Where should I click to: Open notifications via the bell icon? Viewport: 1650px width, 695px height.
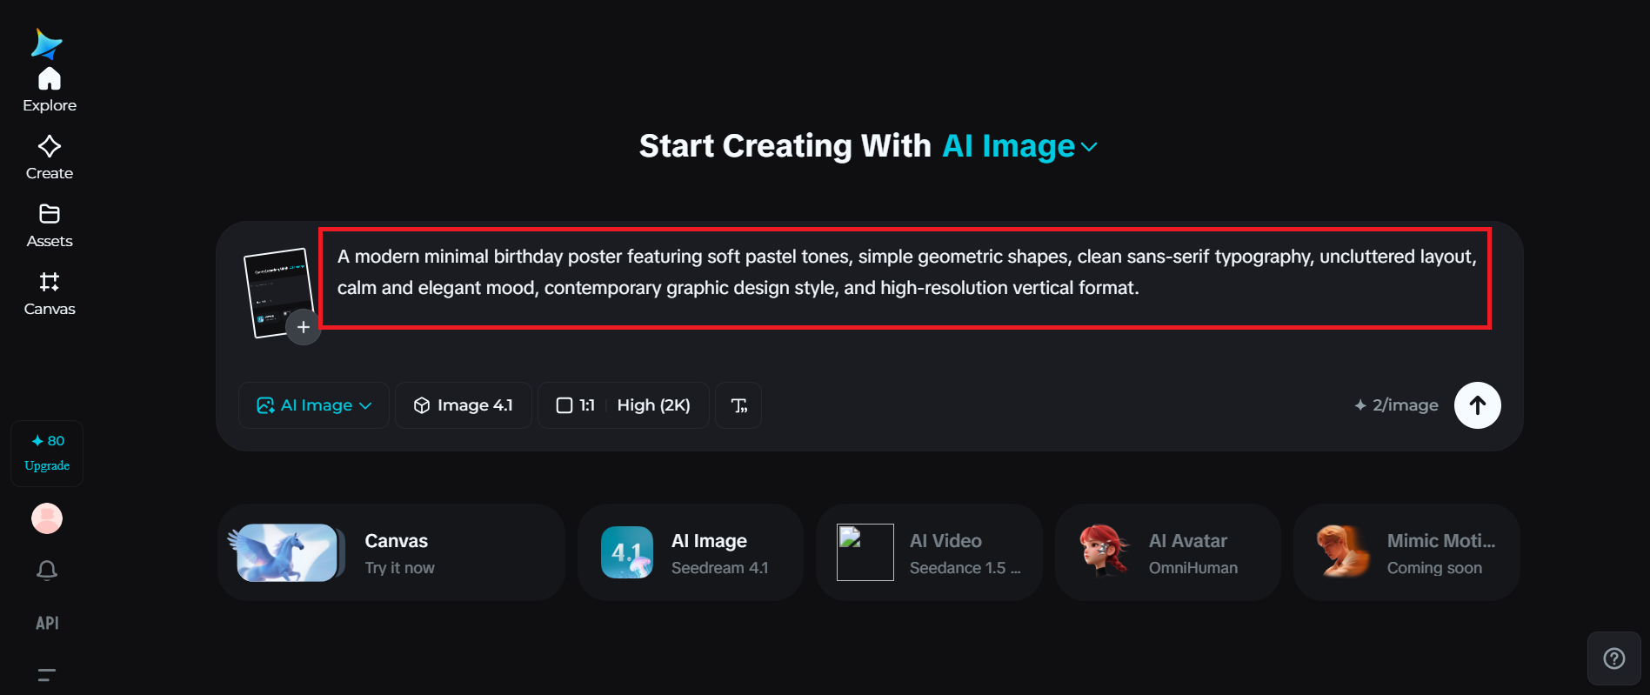pos(47,570)
